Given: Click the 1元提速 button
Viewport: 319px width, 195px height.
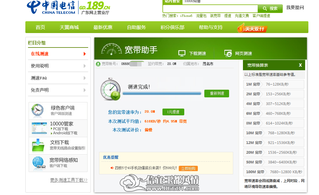Looking at the screenshot, I should [173, 112].
